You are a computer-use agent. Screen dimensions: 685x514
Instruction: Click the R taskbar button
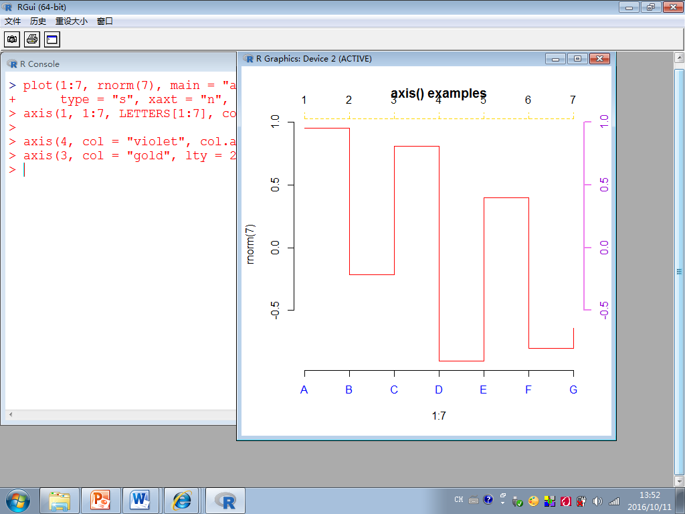225,501
